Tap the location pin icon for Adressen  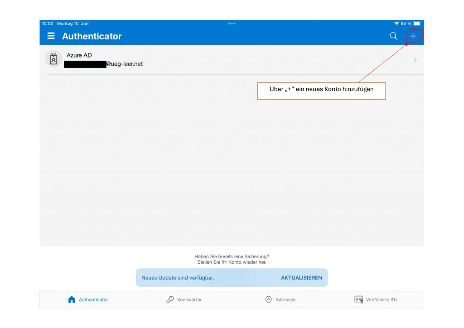[268, 299]
